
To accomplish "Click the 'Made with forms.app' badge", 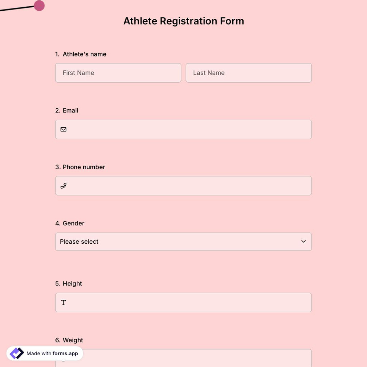I will tap(44, 353).
